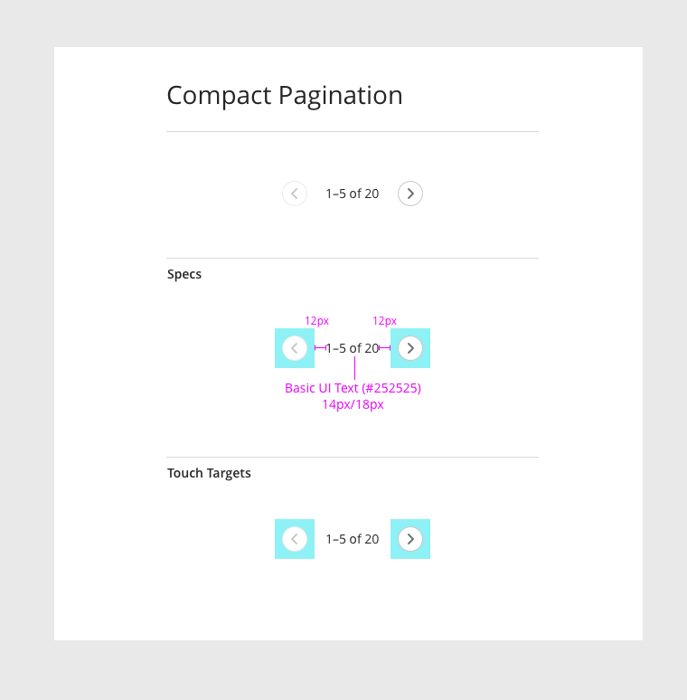Go to next page under Touch Targets
This screenshot has height=700, width=687.
tap(410, 539)
